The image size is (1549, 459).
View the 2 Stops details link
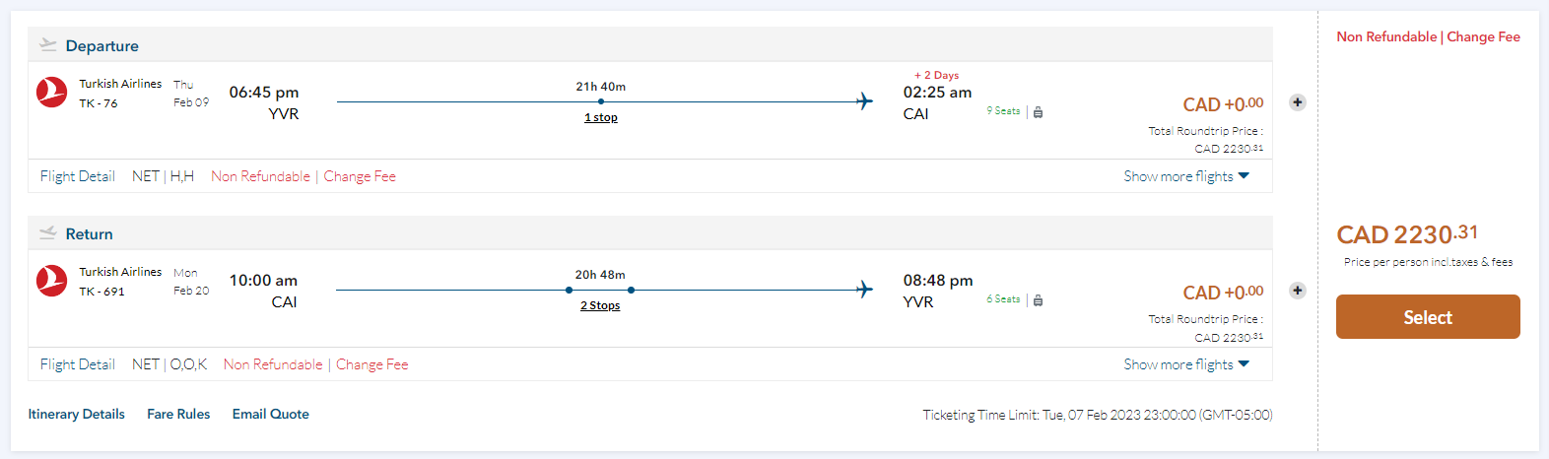tap(600, 305)
